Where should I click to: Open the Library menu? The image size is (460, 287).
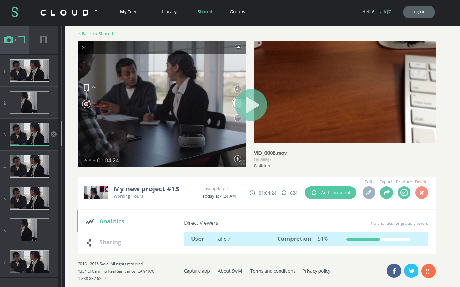click(169, 12)
